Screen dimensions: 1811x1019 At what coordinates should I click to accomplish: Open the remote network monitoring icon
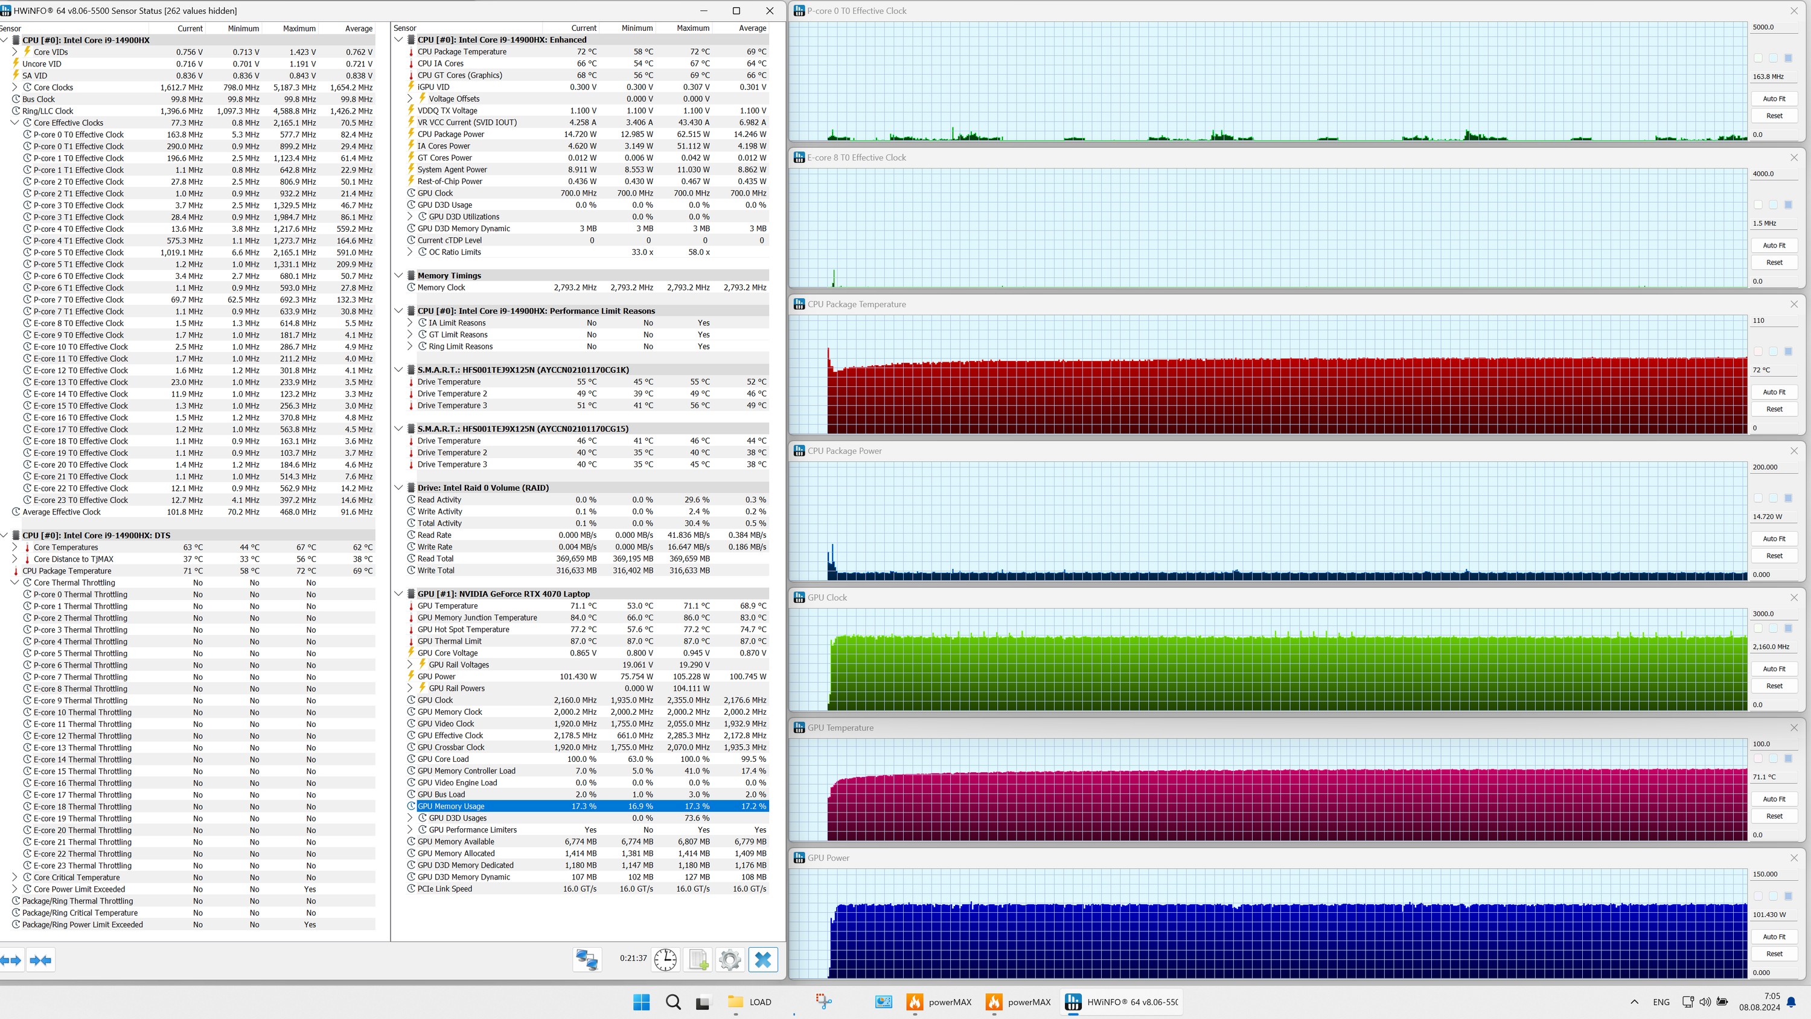pyautogui.click(x=587, y=960)
